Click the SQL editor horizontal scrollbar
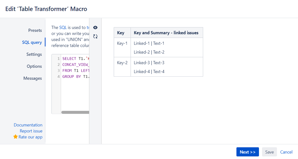The image size is (298, 159). 75,112
